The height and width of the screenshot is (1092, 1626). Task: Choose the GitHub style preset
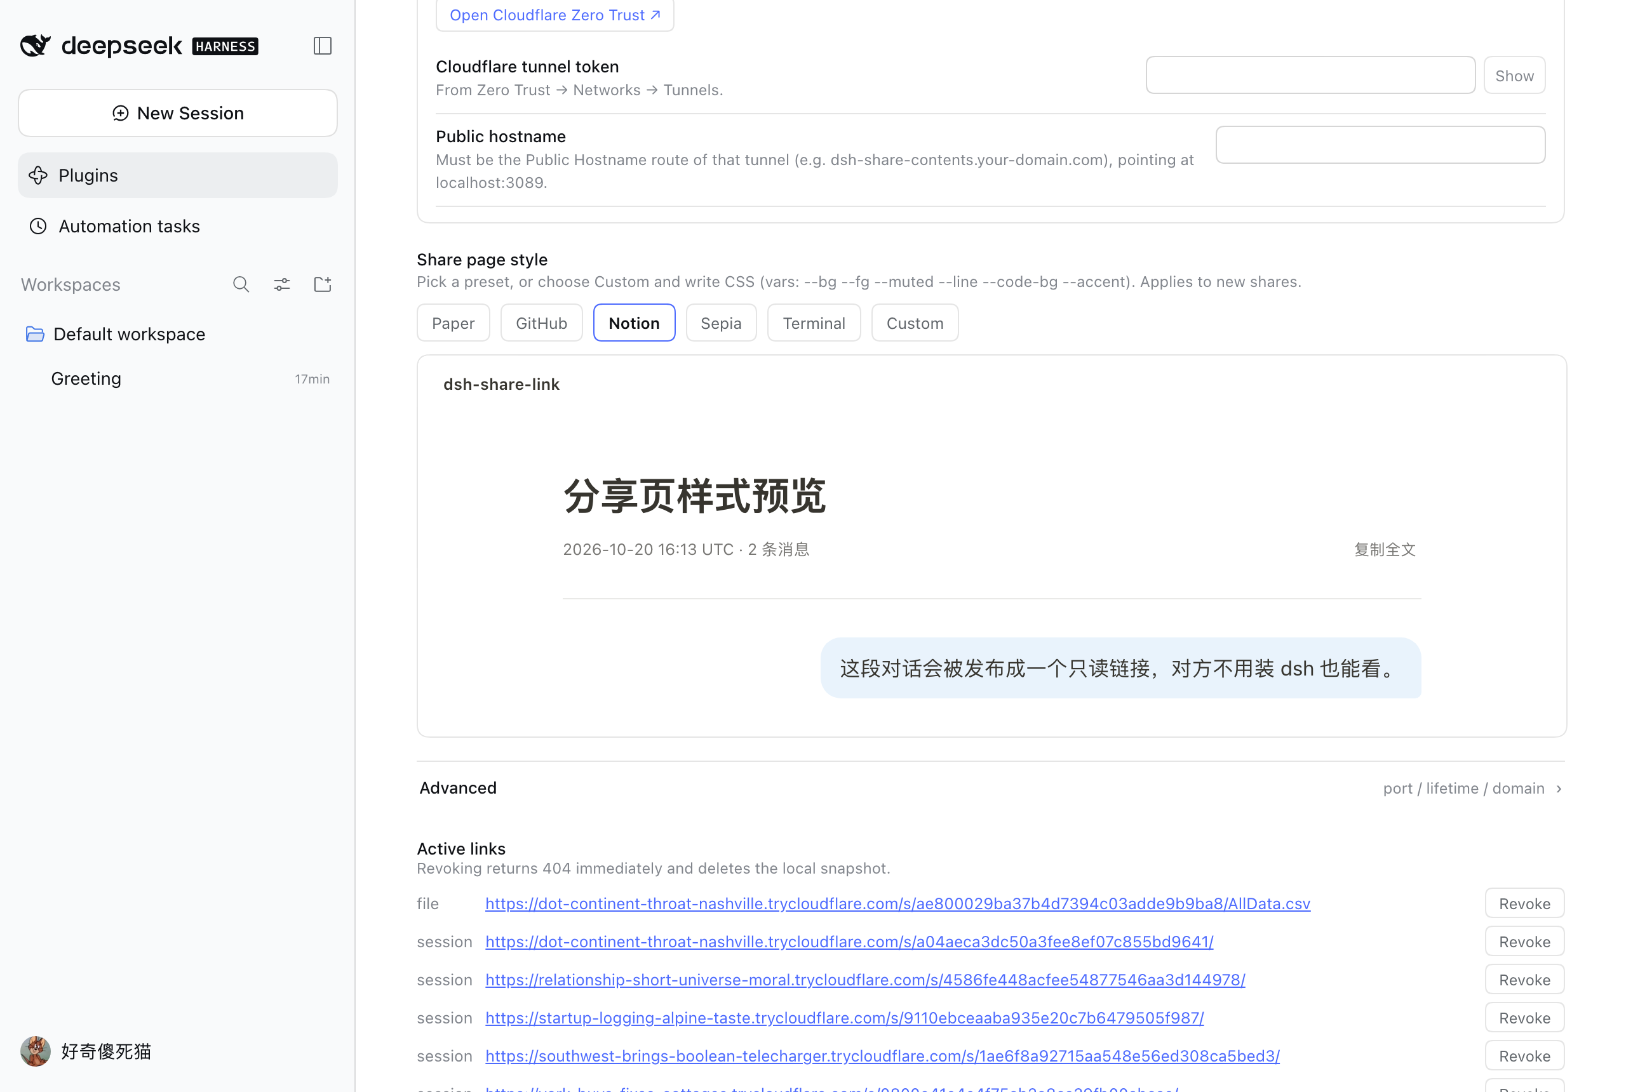[x=541, y=323]
